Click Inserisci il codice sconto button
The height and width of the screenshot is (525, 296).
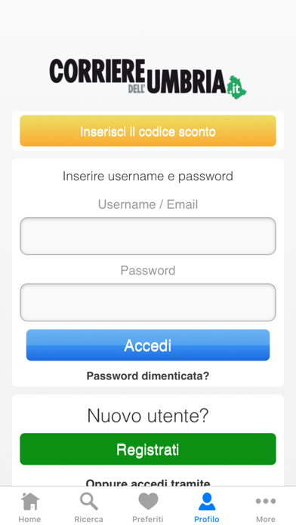pyautogui.click(x=148, y=131)
